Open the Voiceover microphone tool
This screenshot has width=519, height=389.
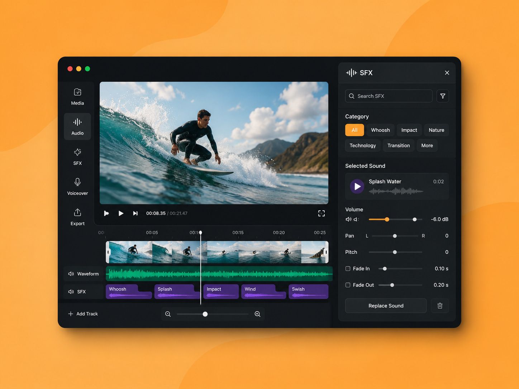tap(77, 187)
